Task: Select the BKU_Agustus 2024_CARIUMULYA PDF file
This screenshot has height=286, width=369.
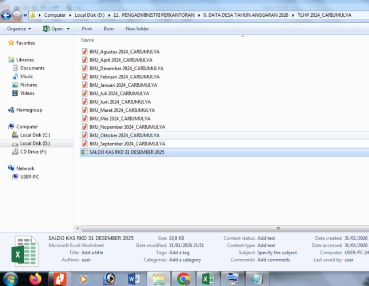Action: [x=124, y=52]
